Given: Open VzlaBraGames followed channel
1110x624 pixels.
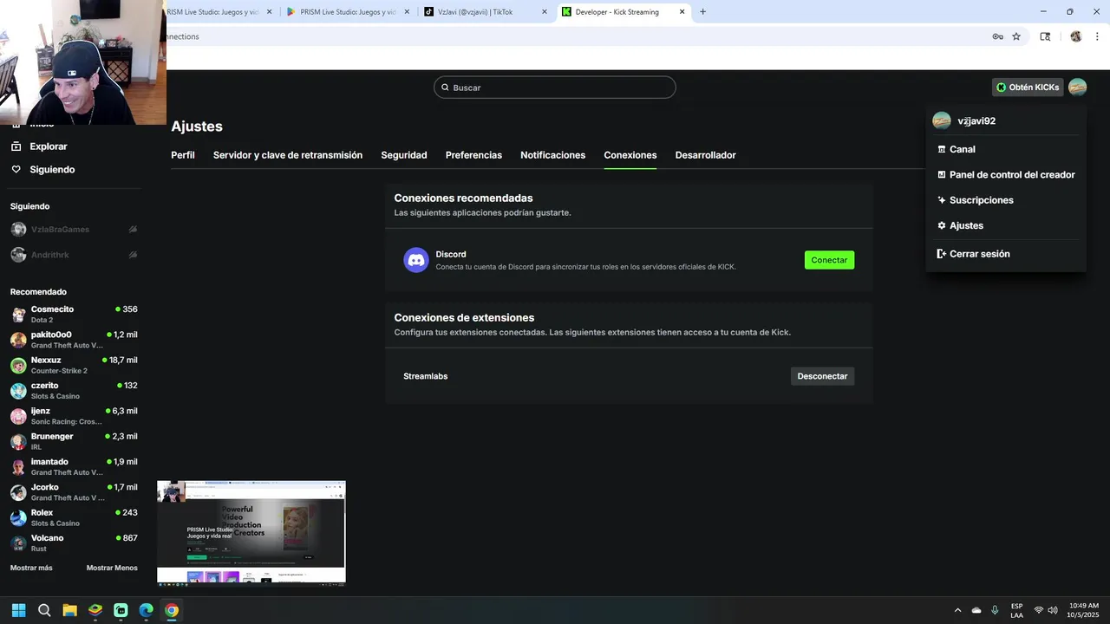Looking at the screenshot, I should tap(74, 230).
